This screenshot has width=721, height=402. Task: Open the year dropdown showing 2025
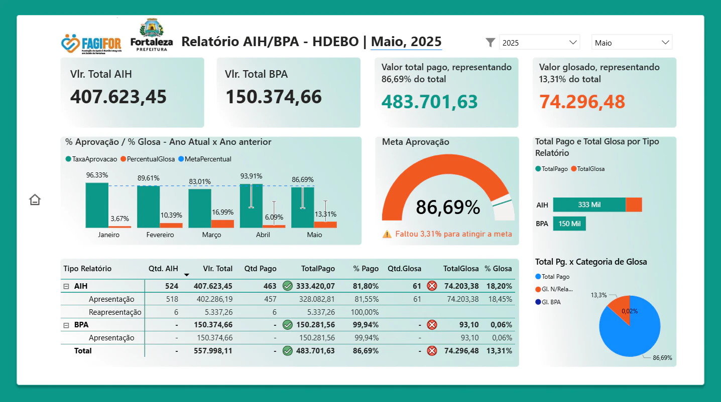539,43
